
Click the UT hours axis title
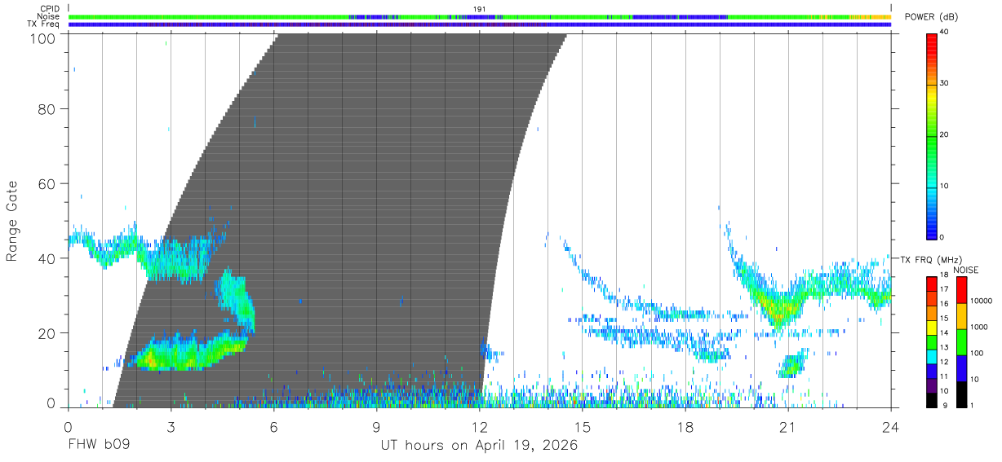click(479, 446)
